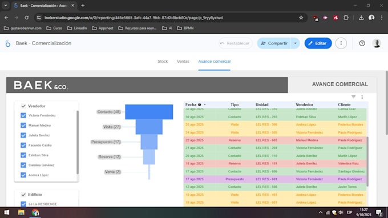This screenshot has width=388, height=218.
Task: Open Windows Start menu
Action: click(x=7, y=212)
